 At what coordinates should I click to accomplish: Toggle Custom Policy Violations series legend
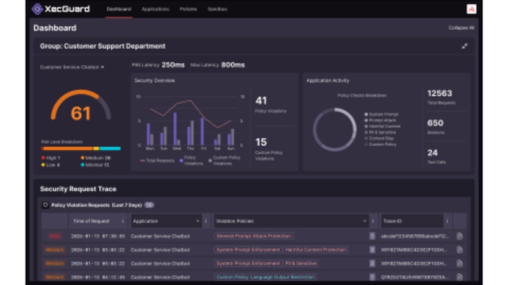pyautogui.click(x=225, y=161)
